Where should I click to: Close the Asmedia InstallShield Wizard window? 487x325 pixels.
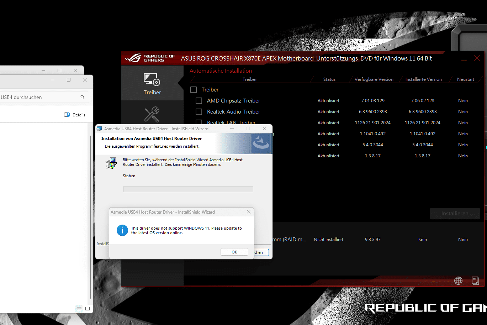click(264, 129)
